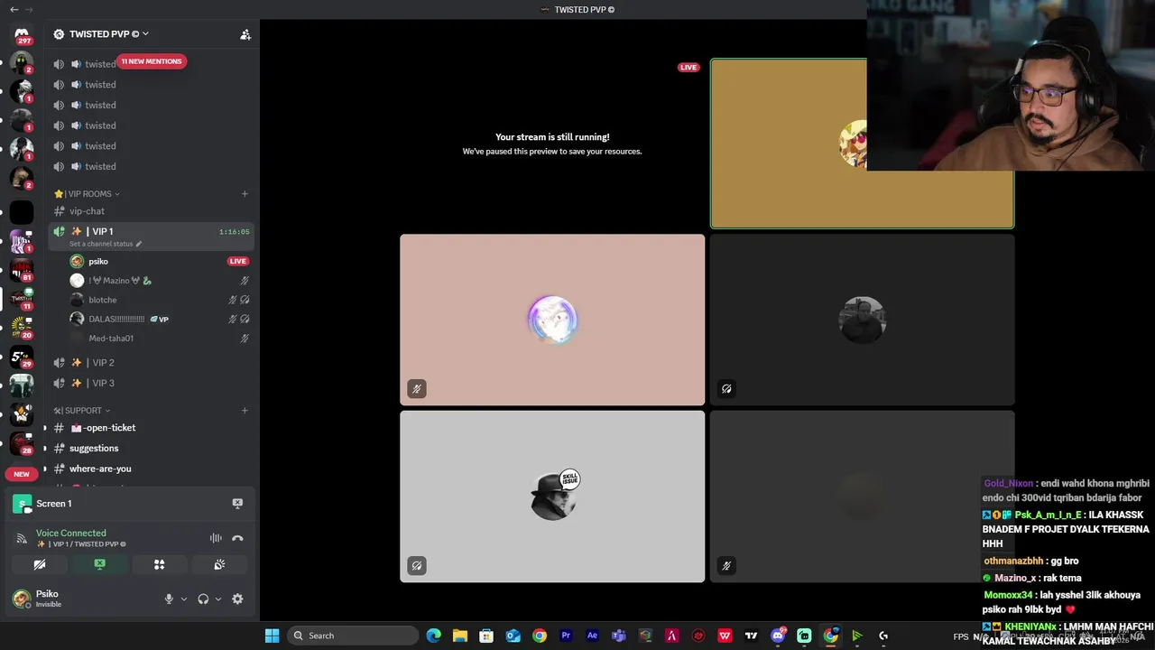Screen dimensions: 1155x650
Task: Select the pink participant tile
Action: 552,320
